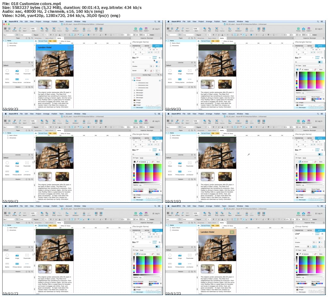Open the Fill color dropdown in 00:00:23 frame
Image resolution: width=328 pixels, height=297 pixels.
[157, 62]
